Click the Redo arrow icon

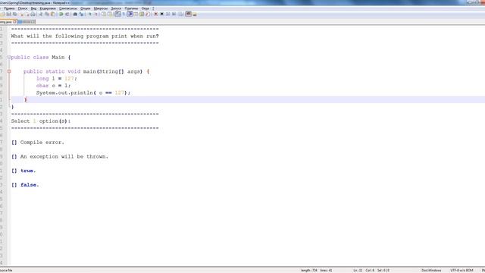pos(67,14)
